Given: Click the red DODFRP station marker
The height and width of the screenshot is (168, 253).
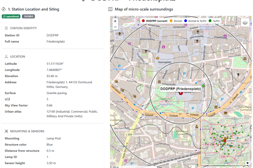Looking at the screenshot, I should click(181, 93).
